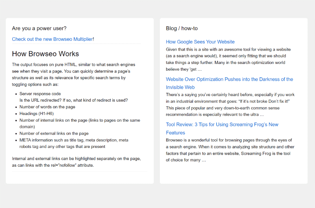This screenshot has height=208, width=315.
Task: Click the excerpt beginning 'Browseo is a wonderful tool'
Action: (230, 150)
